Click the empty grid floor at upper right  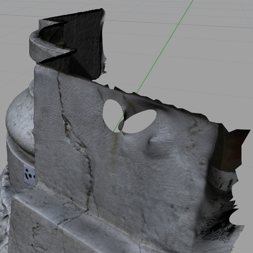(211, 51)
